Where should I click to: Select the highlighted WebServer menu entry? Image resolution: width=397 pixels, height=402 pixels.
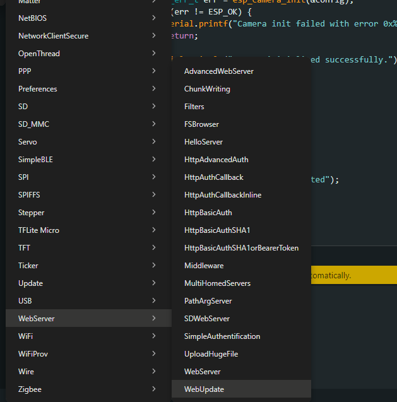(x=88, y=318)
